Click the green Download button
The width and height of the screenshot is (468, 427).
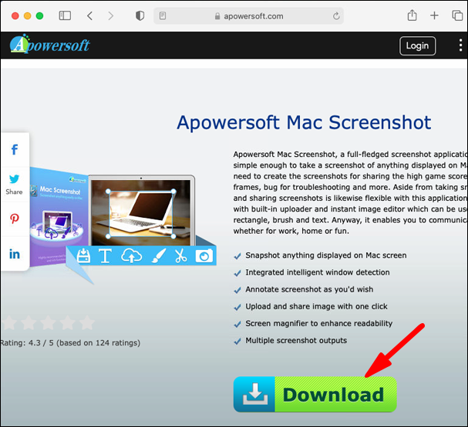click(x=315, y=394)
